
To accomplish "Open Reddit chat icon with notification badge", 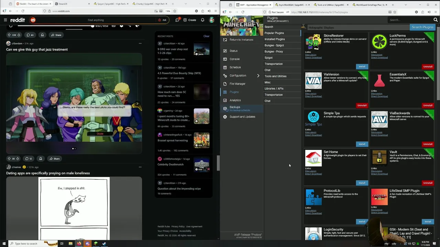I will click(177, 20).
